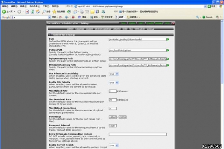Open the messages link in TorrentFlux header
Viewport: 224px width, 149px height.
tap(159, 23)
